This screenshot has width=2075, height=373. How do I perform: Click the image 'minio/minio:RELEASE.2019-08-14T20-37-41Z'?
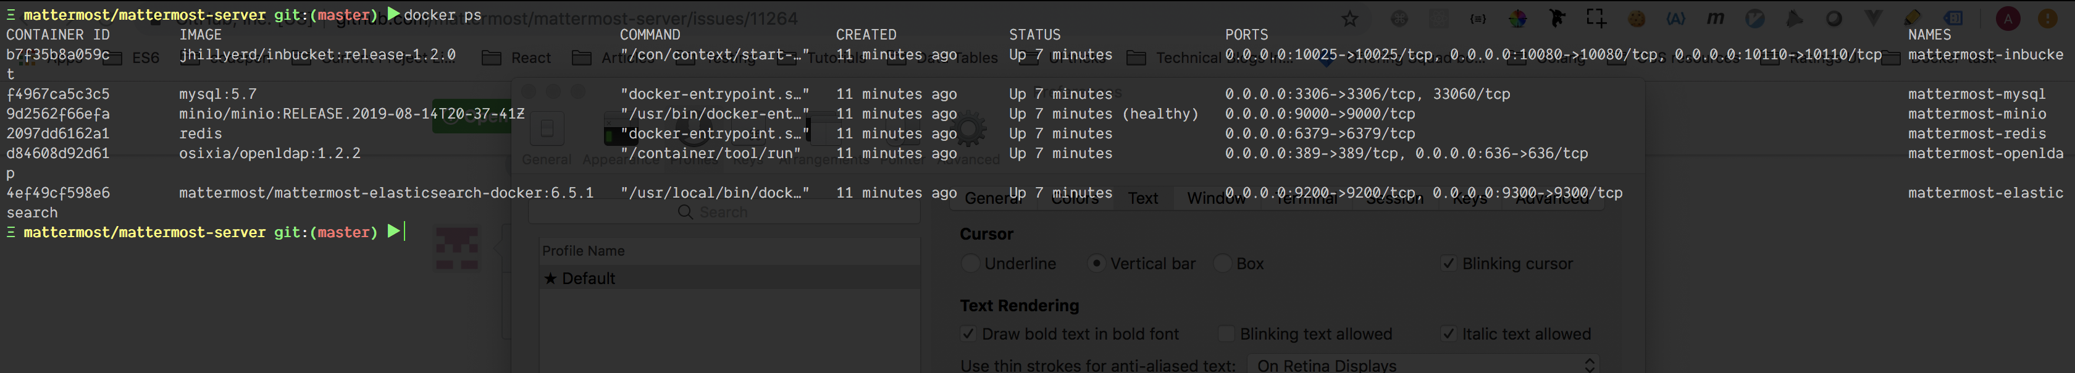tap(352, 114)
